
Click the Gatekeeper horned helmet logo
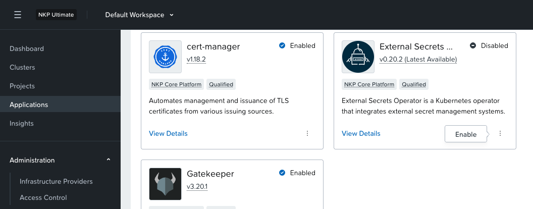tap(165, 184)
